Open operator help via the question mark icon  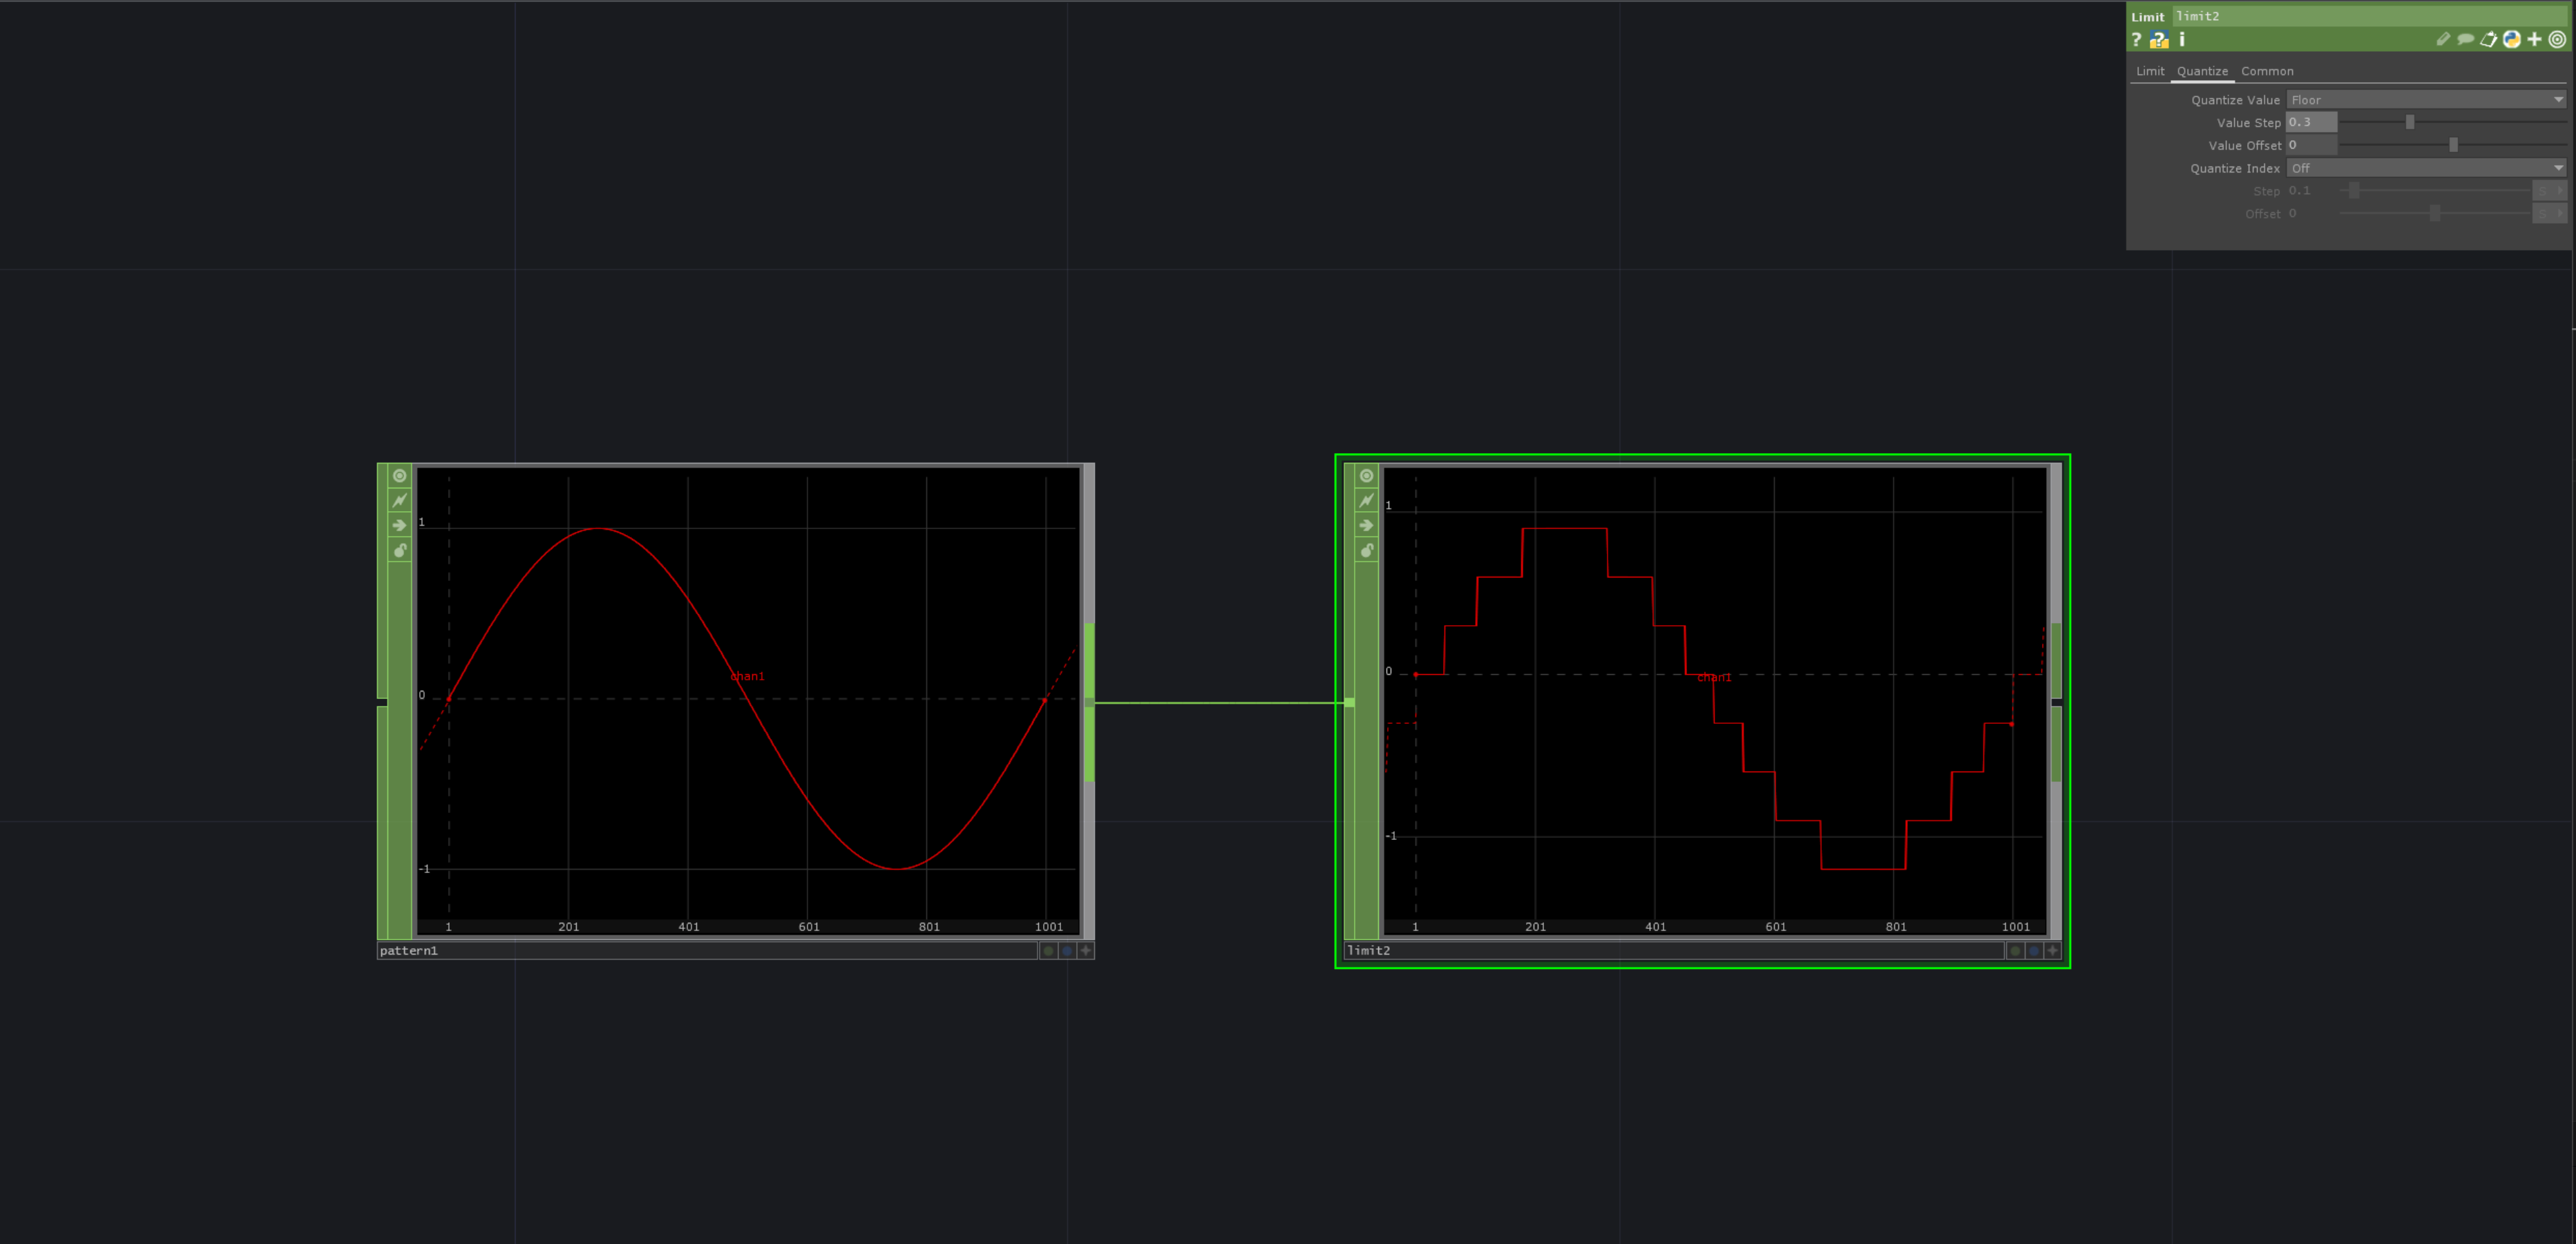(x=2136, y=39)
